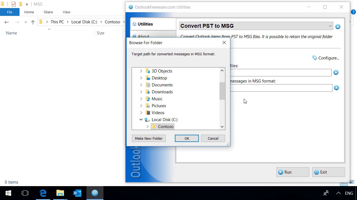
Task: Click the Configure tag icon
Action: (x=315, y=58)
